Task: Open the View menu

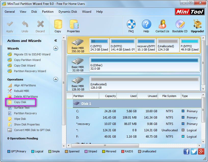Action: (x=23, y=12)
